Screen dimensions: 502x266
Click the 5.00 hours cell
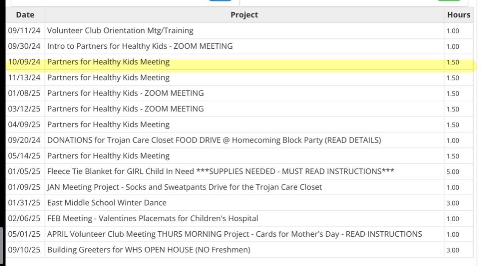click(x=452, y=172)
